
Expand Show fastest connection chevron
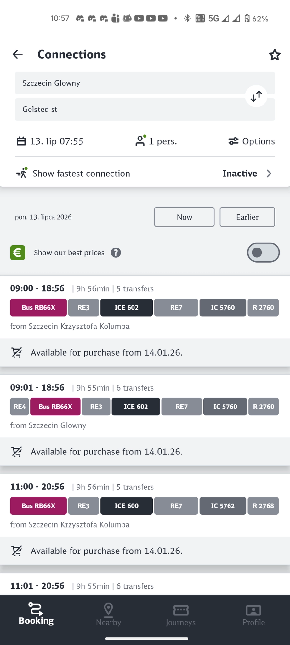click(269, 174)
